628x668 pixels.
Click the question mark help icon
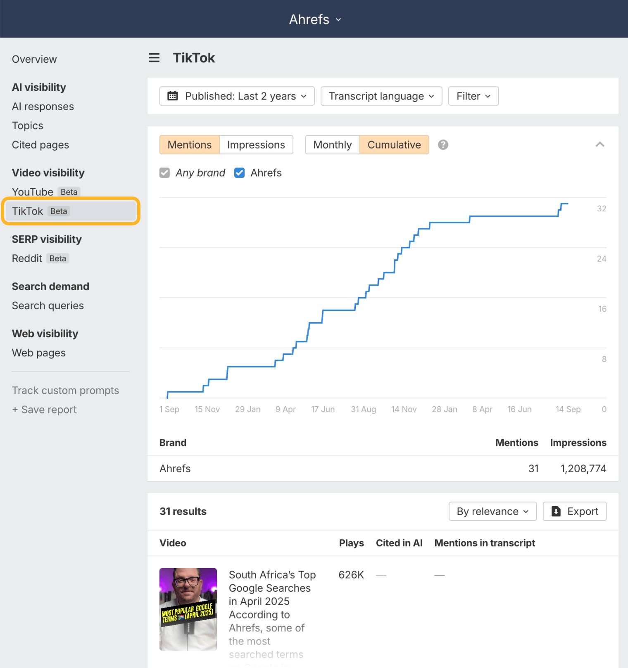[x=443, y=145]
